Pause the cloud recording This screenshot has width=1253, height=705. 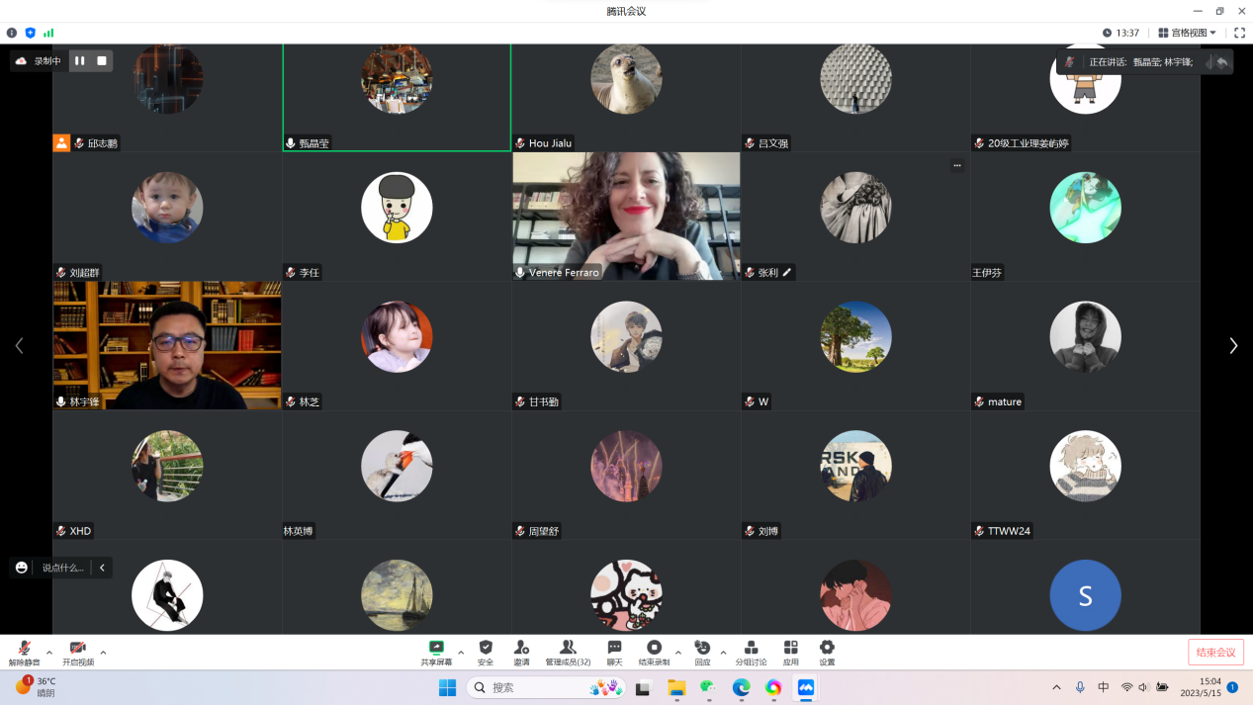click(80, 61)
